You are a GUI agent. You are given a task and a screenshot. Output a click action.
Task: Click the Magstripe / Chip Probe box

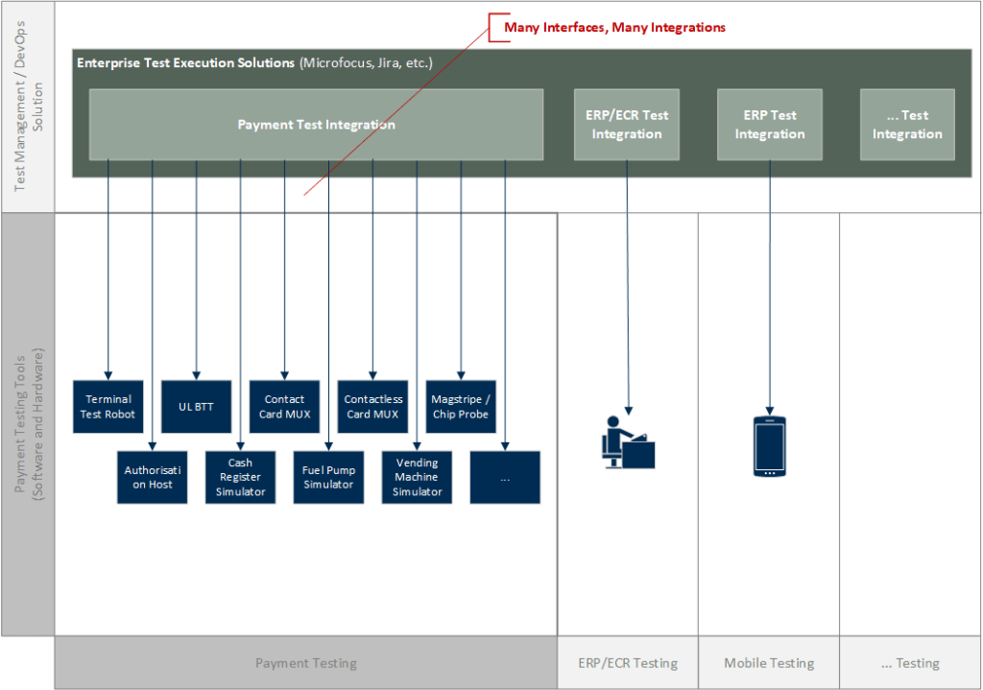tap(461, 407)
